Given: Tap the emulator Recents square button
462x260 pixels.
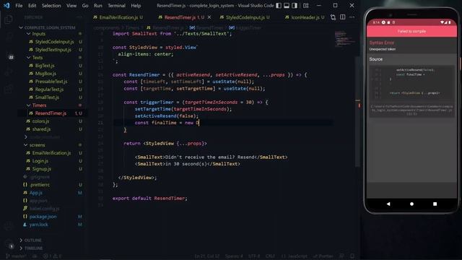Looking at the screenshot, I should tap(435, 204).
